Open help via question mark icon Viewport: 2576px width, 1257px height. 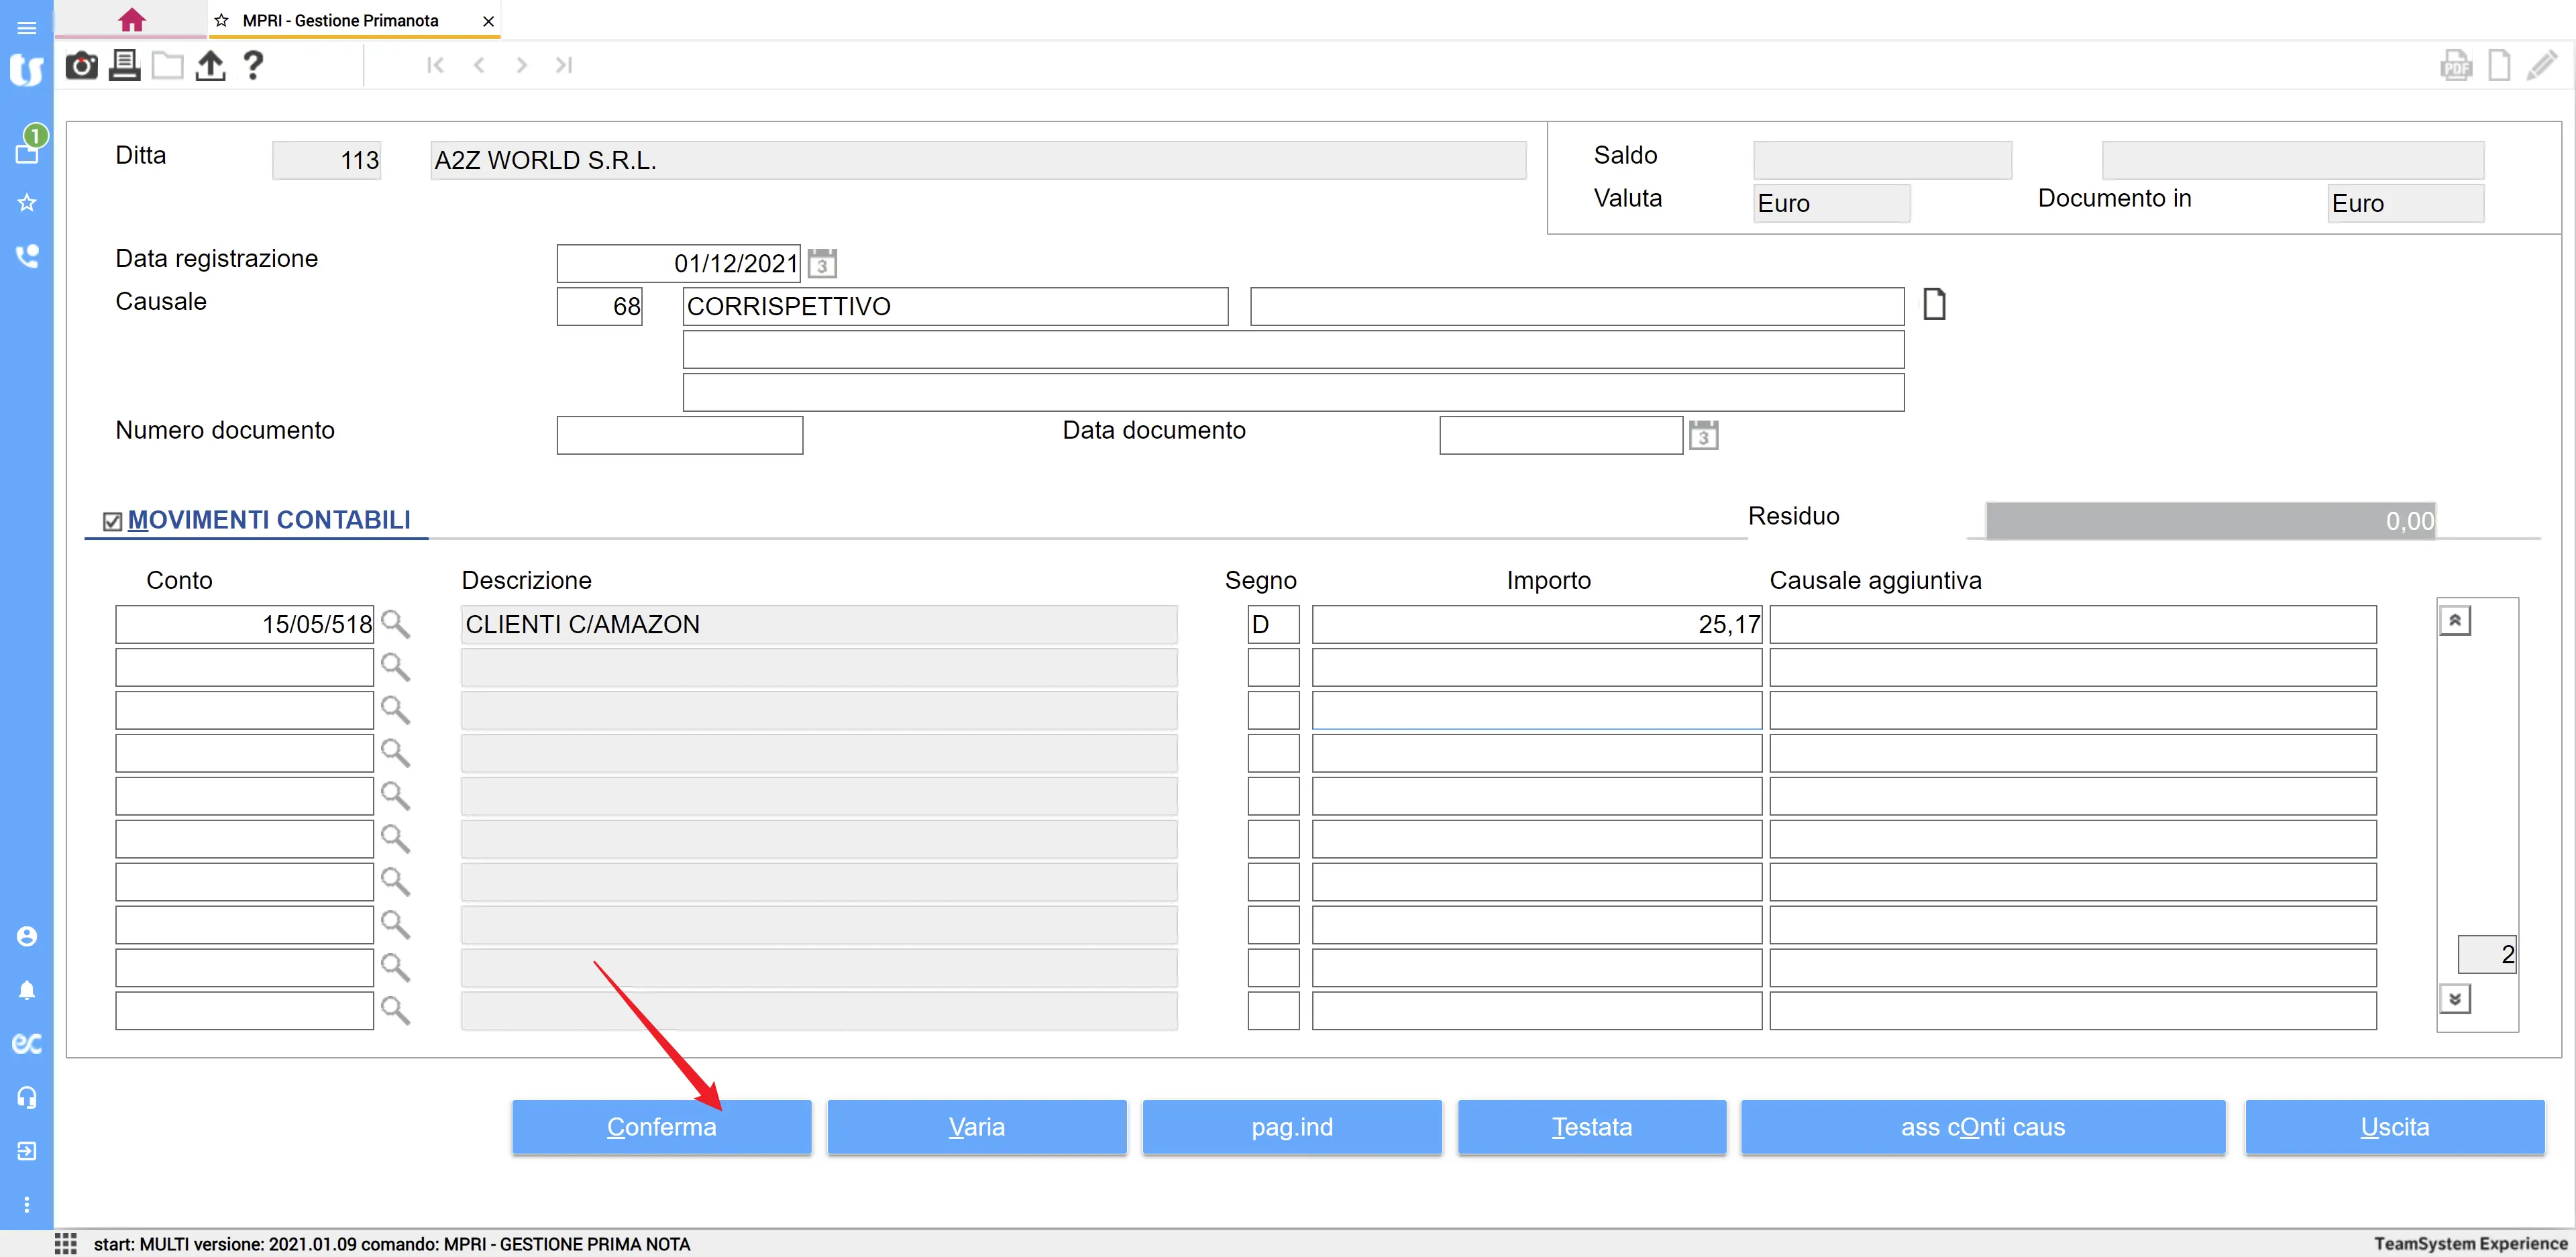pos(253,66)
